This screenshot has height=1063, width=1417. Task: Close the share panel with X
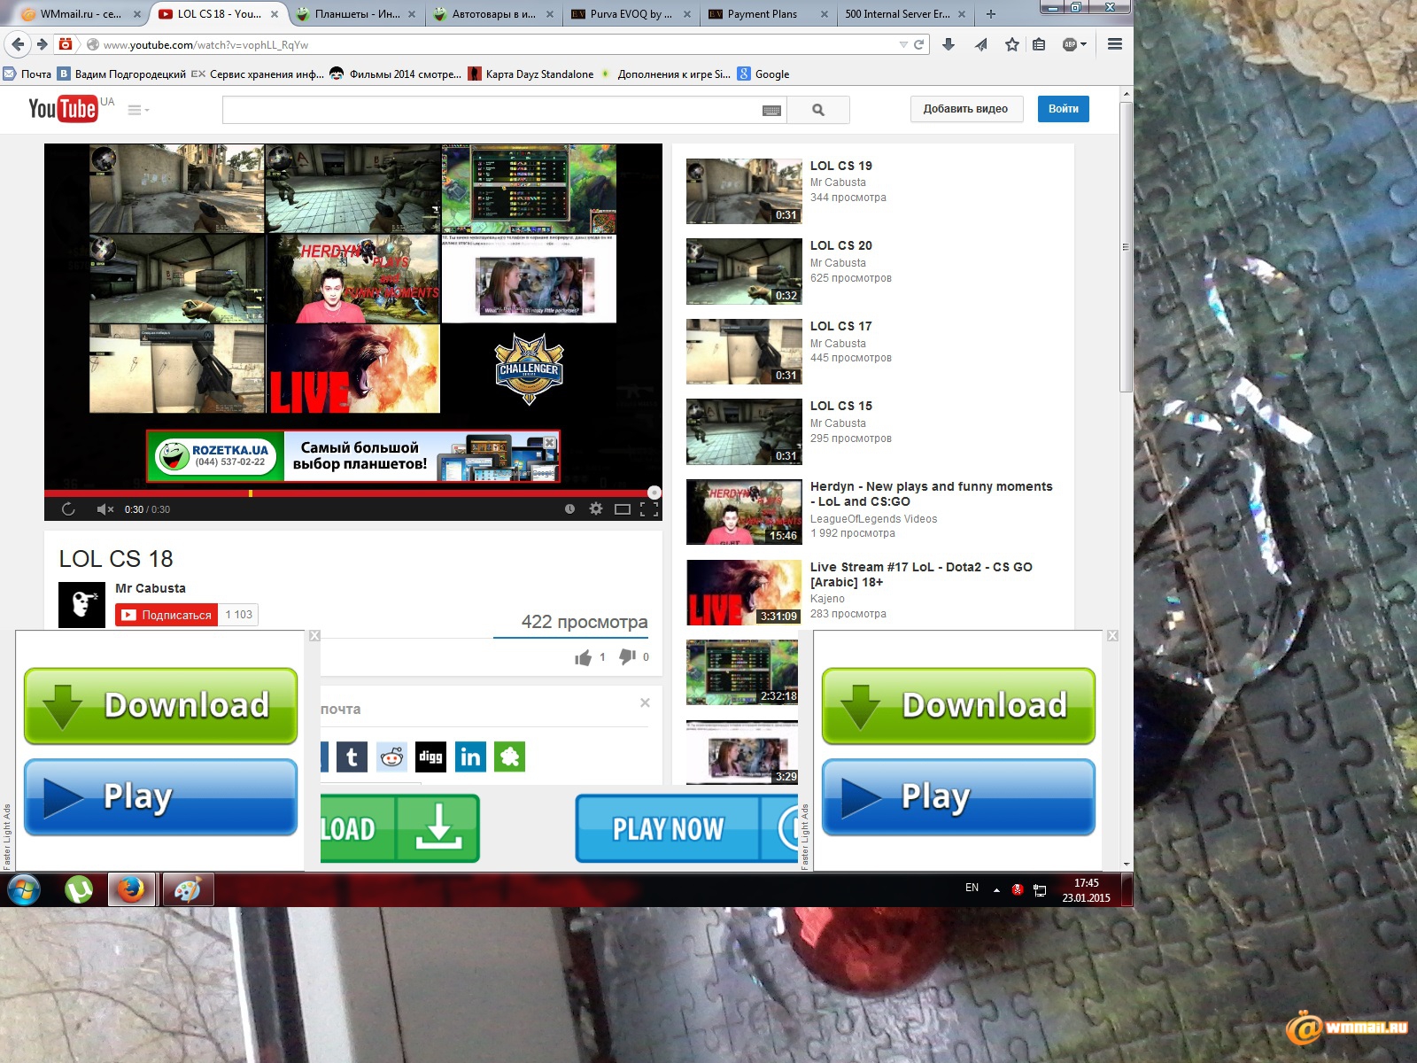coord(645,702)
